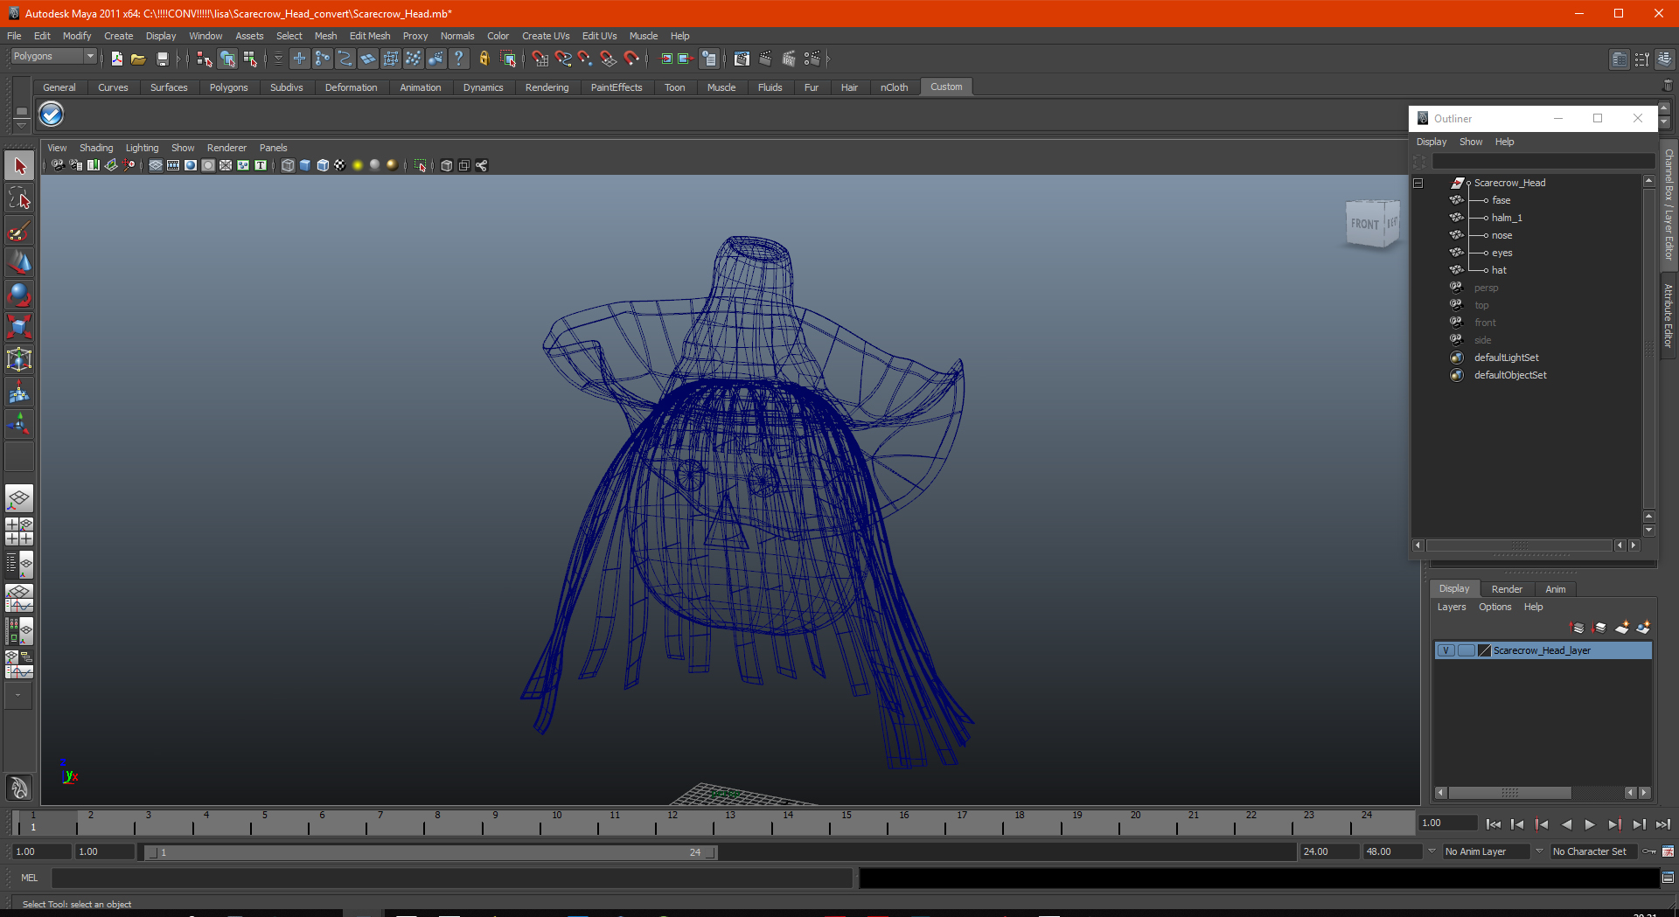Select defaultLightSet in Outliner

tap(1507, 358)
